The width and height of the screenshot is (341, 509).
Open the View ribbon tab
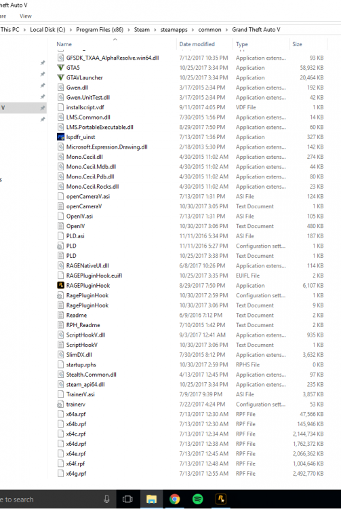coord(26,16)
